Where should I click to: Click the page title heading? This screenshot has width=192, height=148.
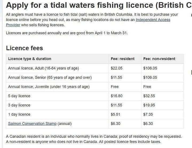(x=99, y=5)
